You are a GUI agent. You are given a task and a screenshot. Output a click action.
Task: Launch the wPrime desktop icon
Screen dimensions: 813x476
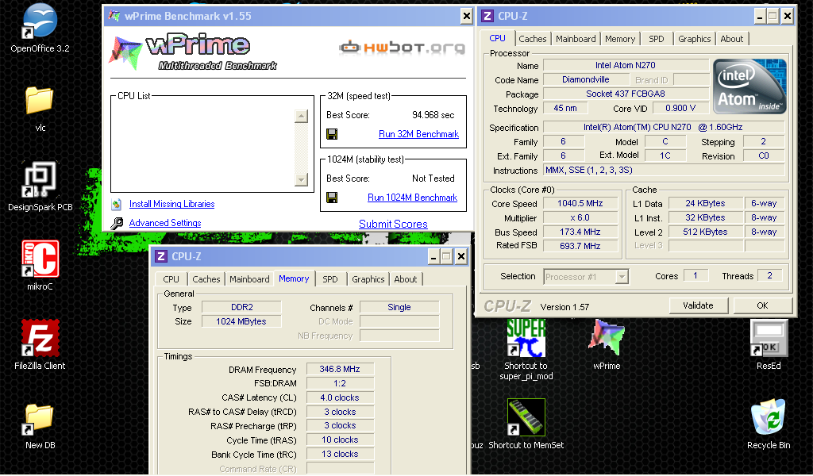607,338
